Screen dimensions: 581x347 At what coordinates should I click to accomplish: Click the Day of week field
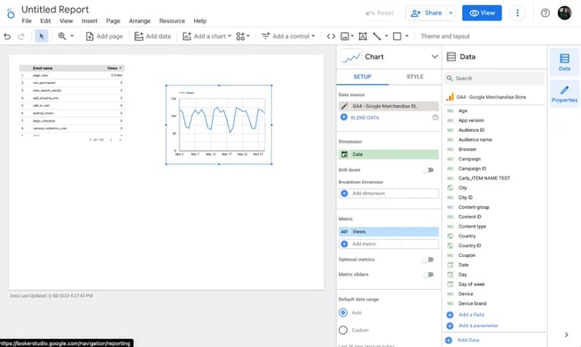(x=471, y=284)
